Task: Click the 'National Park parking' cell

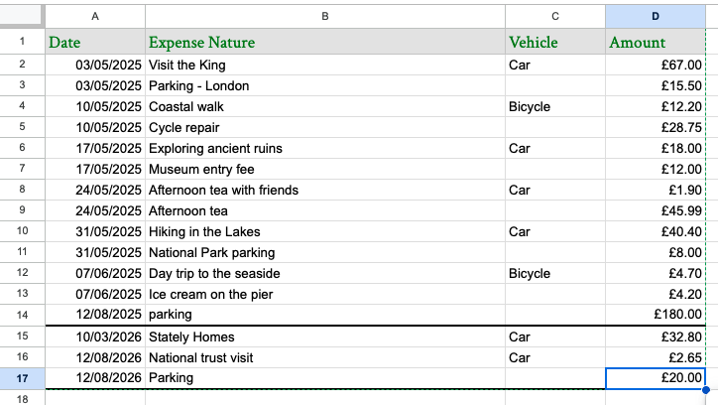Action: pos(324,252)
